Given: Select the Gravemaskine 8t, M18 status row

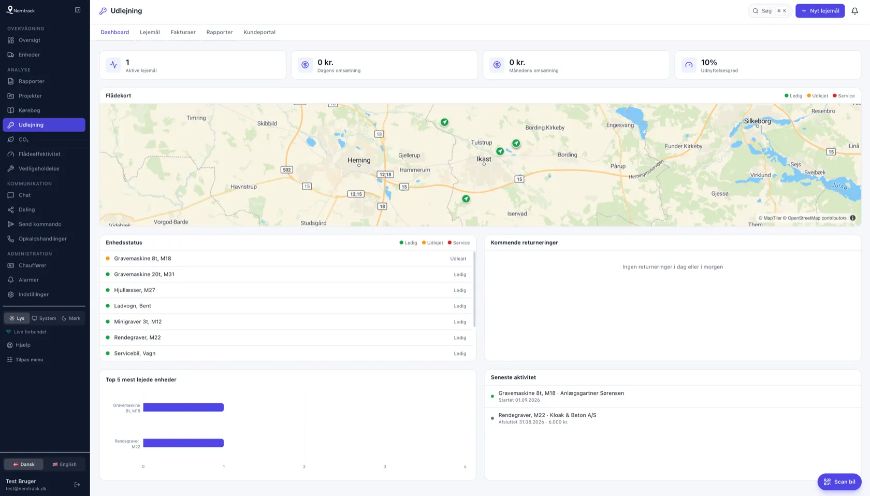Looking at the screenshot, I should [286, 259].
